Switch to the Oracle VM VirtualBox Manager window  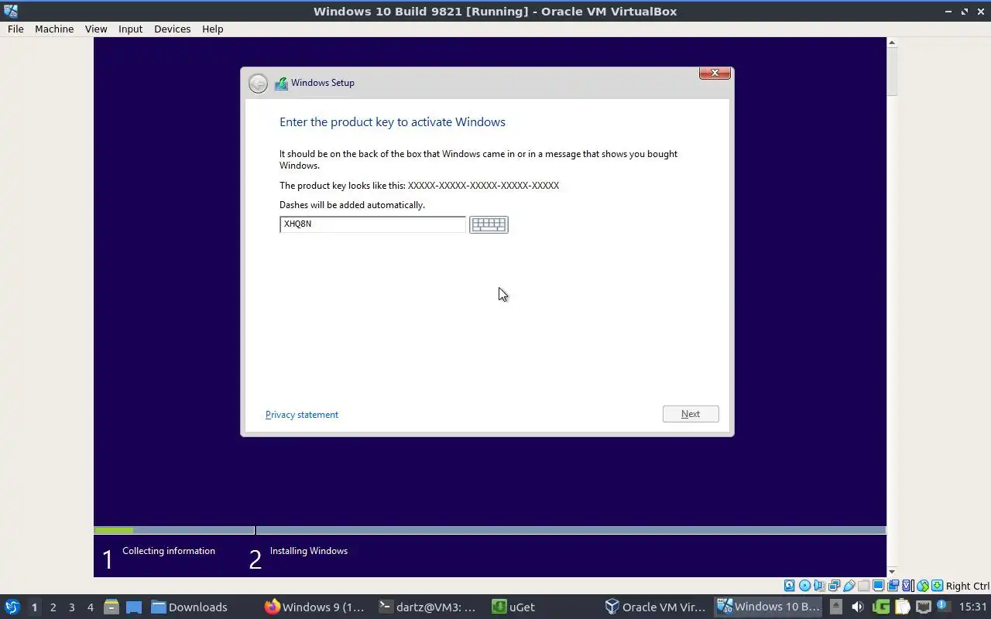(655, 607)
